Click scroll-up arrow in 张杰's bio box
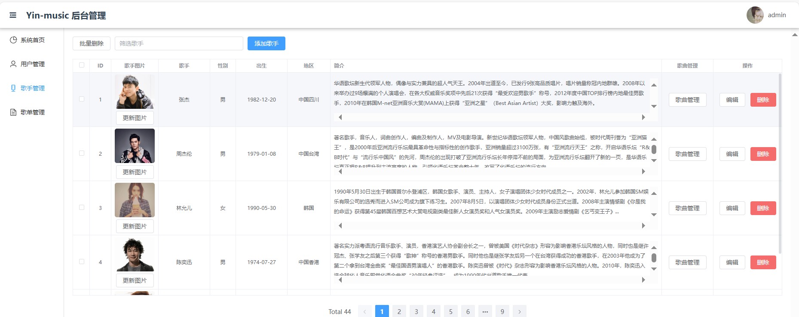 654,85
